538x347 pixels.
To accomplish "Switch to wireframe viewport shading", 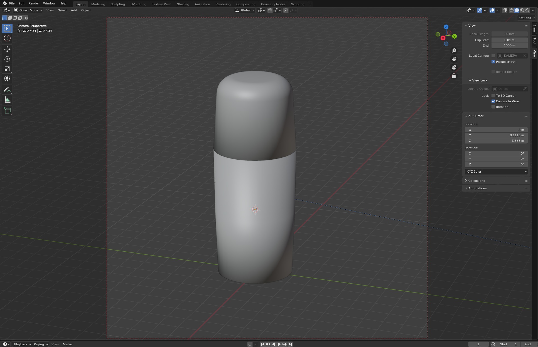I will coord(512,10).
